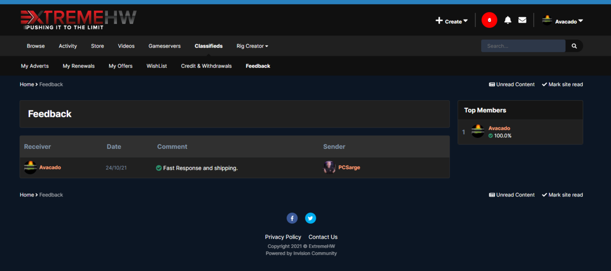Open Credit & Withdrawals tab
Viewport: 611px width, 271px height.
pyautogui.click(x=206, y=66)
